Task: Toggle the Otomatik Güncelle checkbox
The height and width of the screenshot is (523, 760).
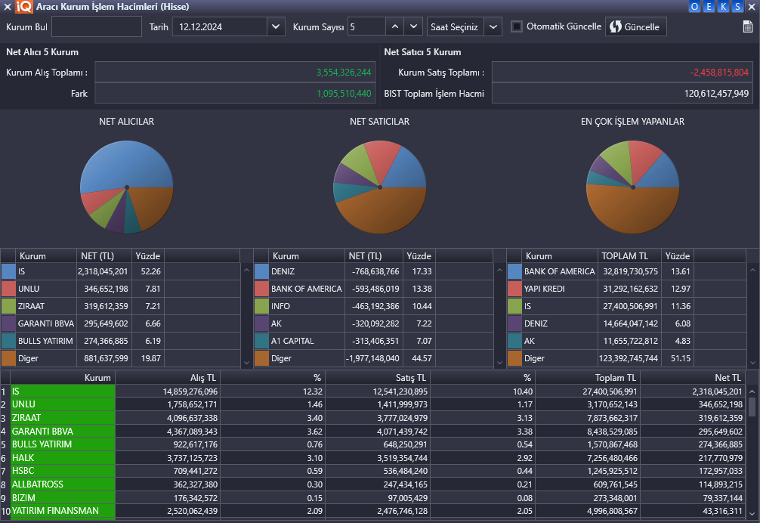Action: (x=517, y=26)
